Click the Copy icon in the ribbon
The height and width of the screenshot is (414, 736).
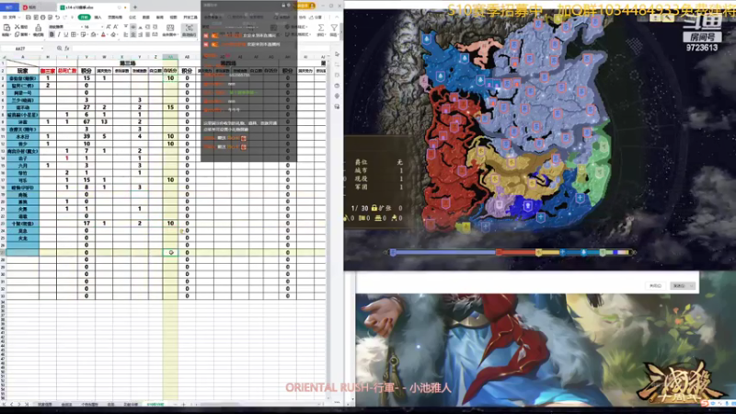(17, 34)
